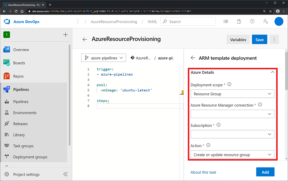Bookmark this page with the star icon
This screenshot has height=181, width=288.
point(270,11)
